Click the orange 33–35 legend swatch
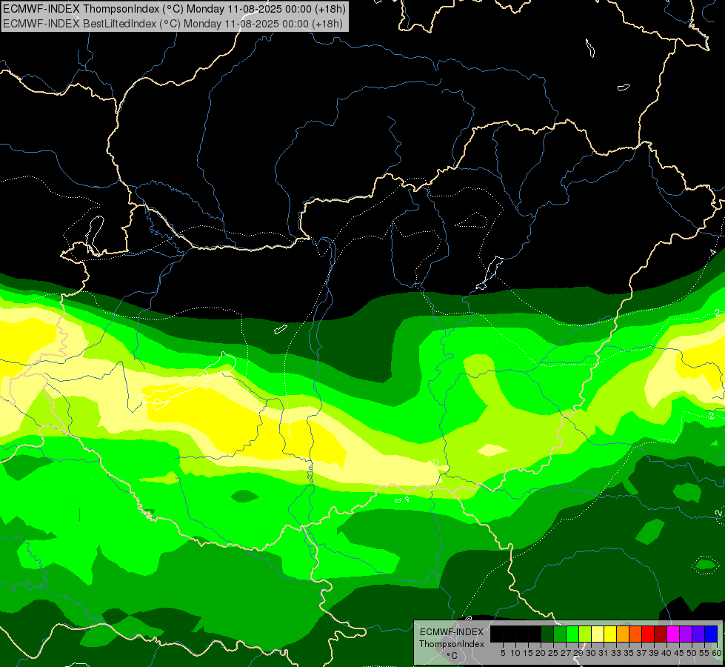The image size is (725, 667). point(623,634)
